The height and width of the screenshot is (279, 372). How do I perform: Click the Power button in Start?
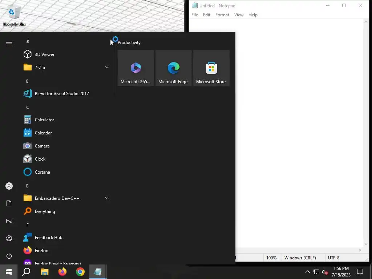click(x=9, y=256)
